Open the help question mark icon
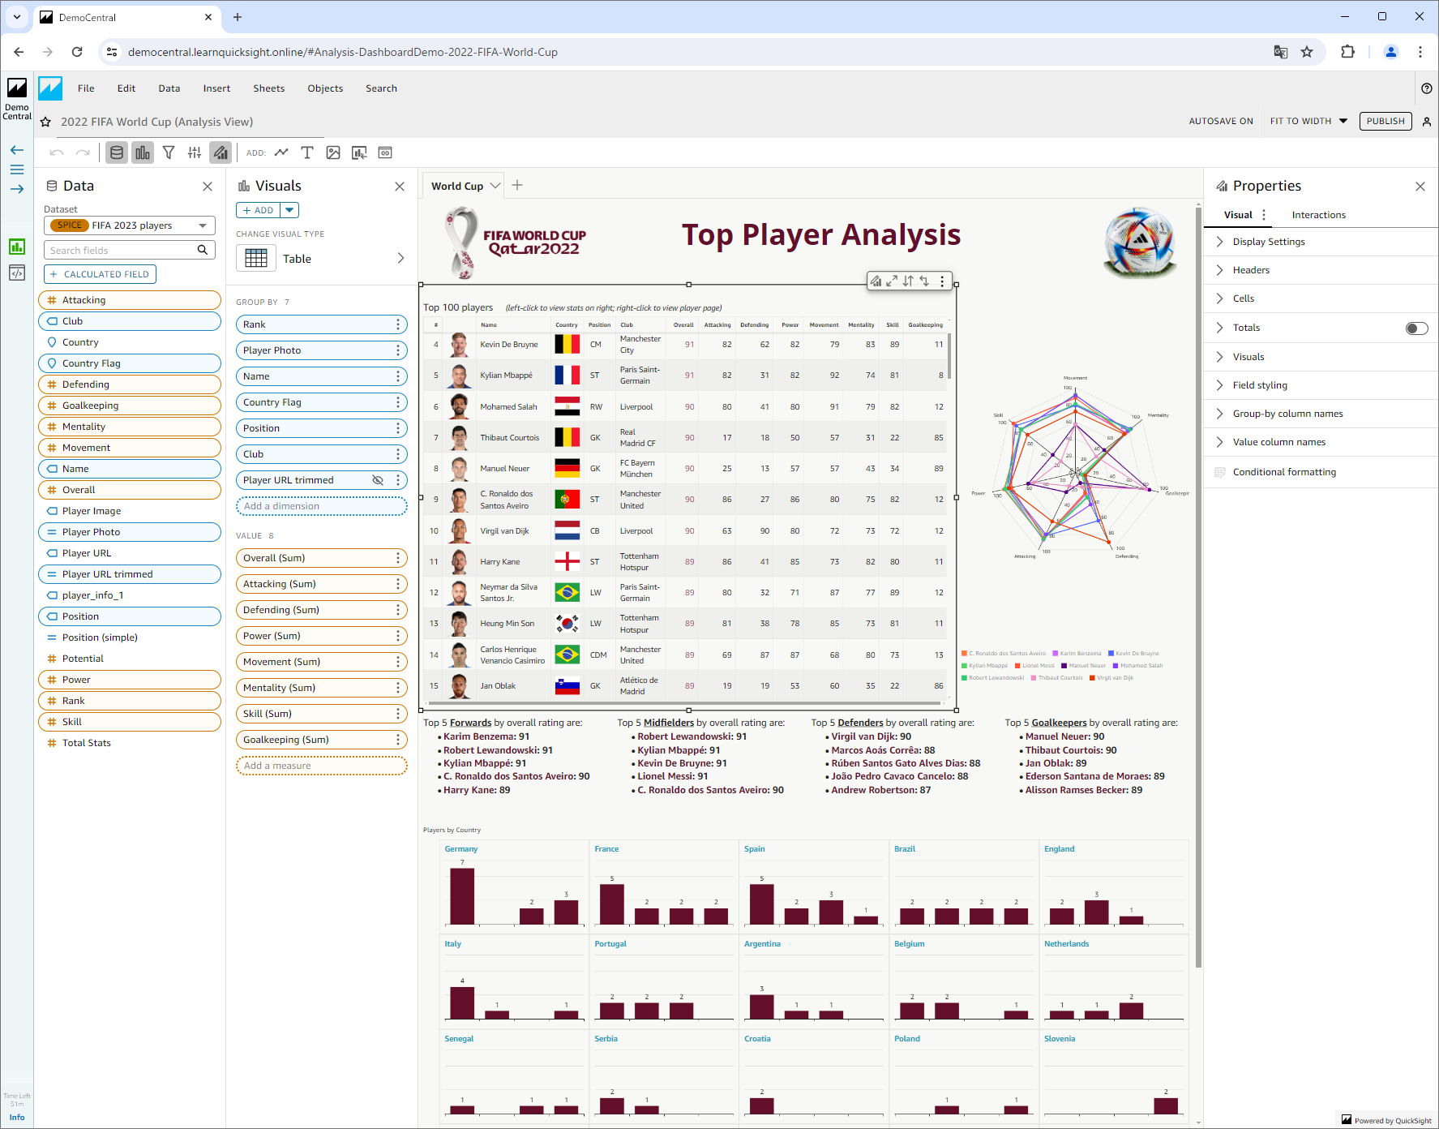 [x=1427, y=88]
